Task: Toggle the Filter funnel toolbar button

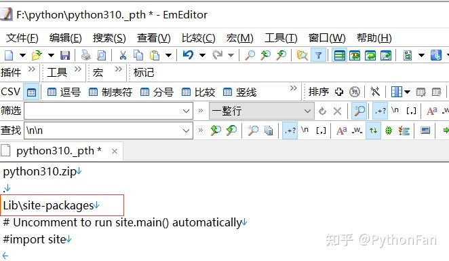Action: pos(318,55)
